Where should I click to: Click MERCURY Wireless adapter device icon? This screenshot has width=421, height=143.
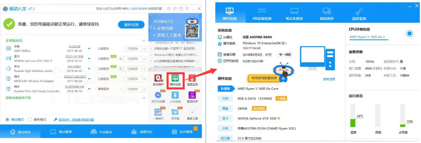click(x=9, y=79)
